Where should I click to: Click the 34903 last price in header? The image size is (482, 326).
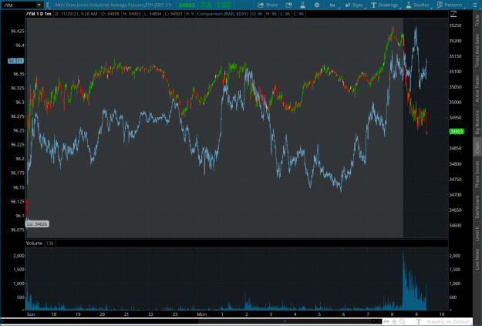click(187, 5)
